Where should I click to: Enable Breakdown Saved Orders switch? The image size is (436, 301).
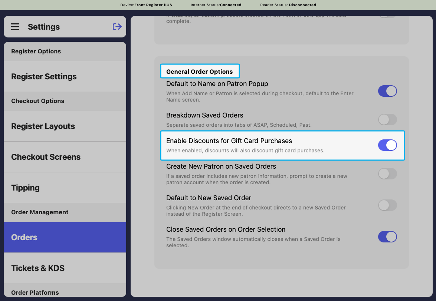[x=387, y=120]
